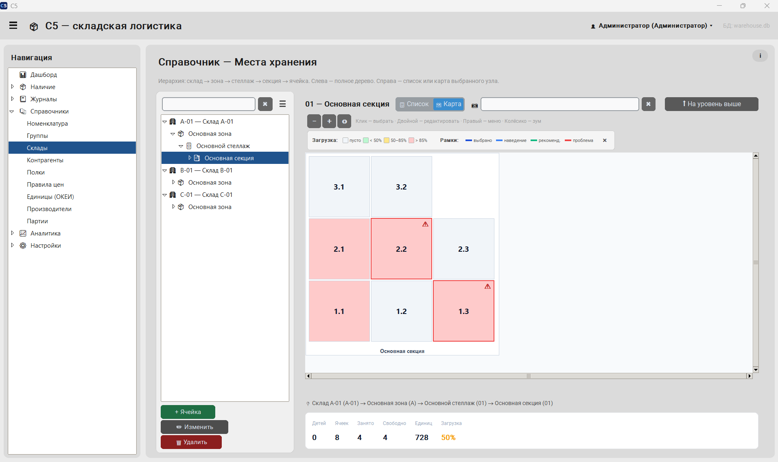The height and width of the screenshot is (462, 778).
Task: Expand the Наличие navigation node
Action: pyautogui.click(x=12, y=87)
